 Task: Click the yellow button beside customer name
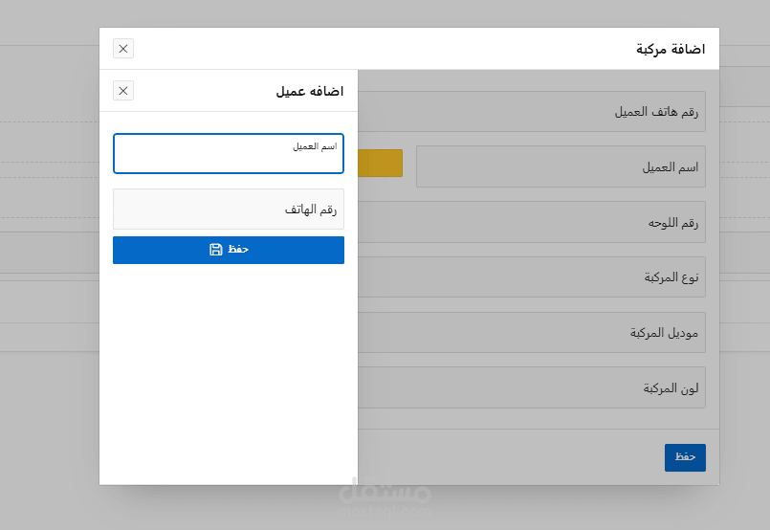pos(381,164)
